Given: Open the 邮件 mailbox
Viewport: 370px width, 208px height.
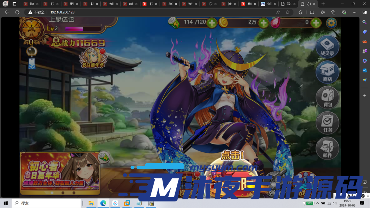Looking at the screenshot, I should coord(327,148).
